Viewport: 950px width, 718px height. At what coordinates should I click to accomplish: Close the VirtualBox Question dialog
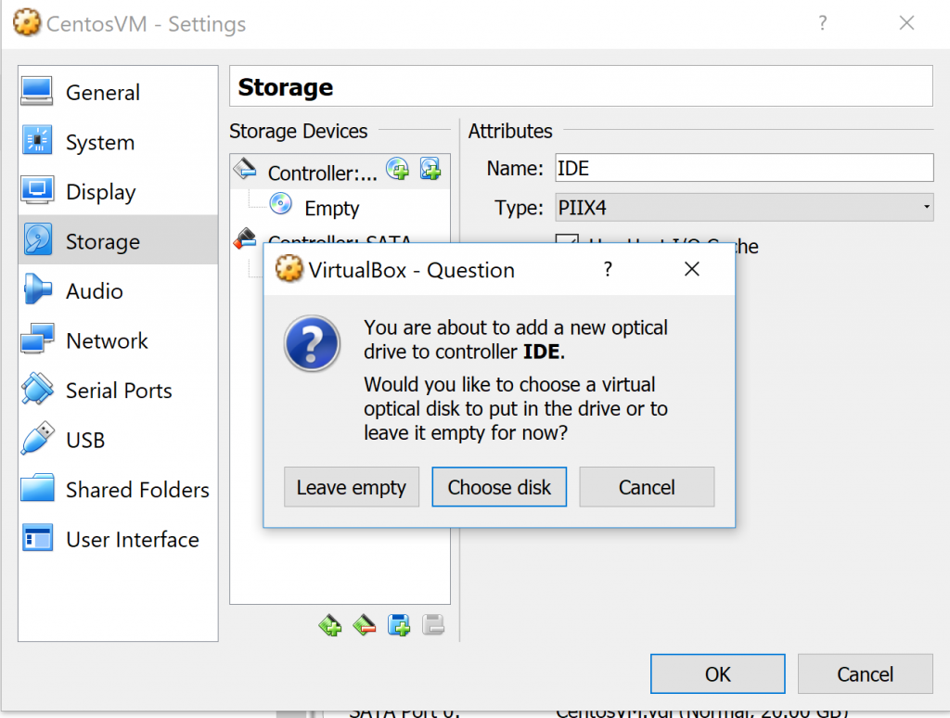[692, 269]
